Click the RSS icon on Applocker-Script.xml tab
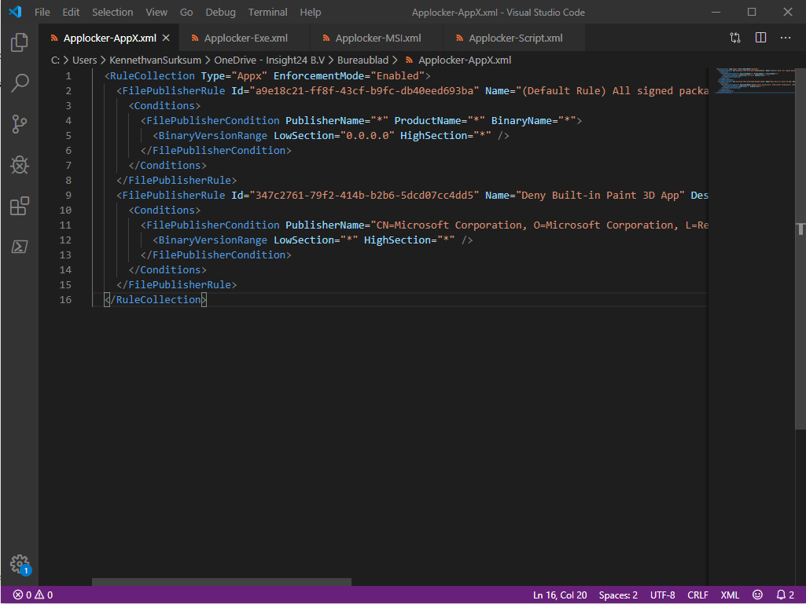The width and height of the screenshot is (806, 604). 459,38
